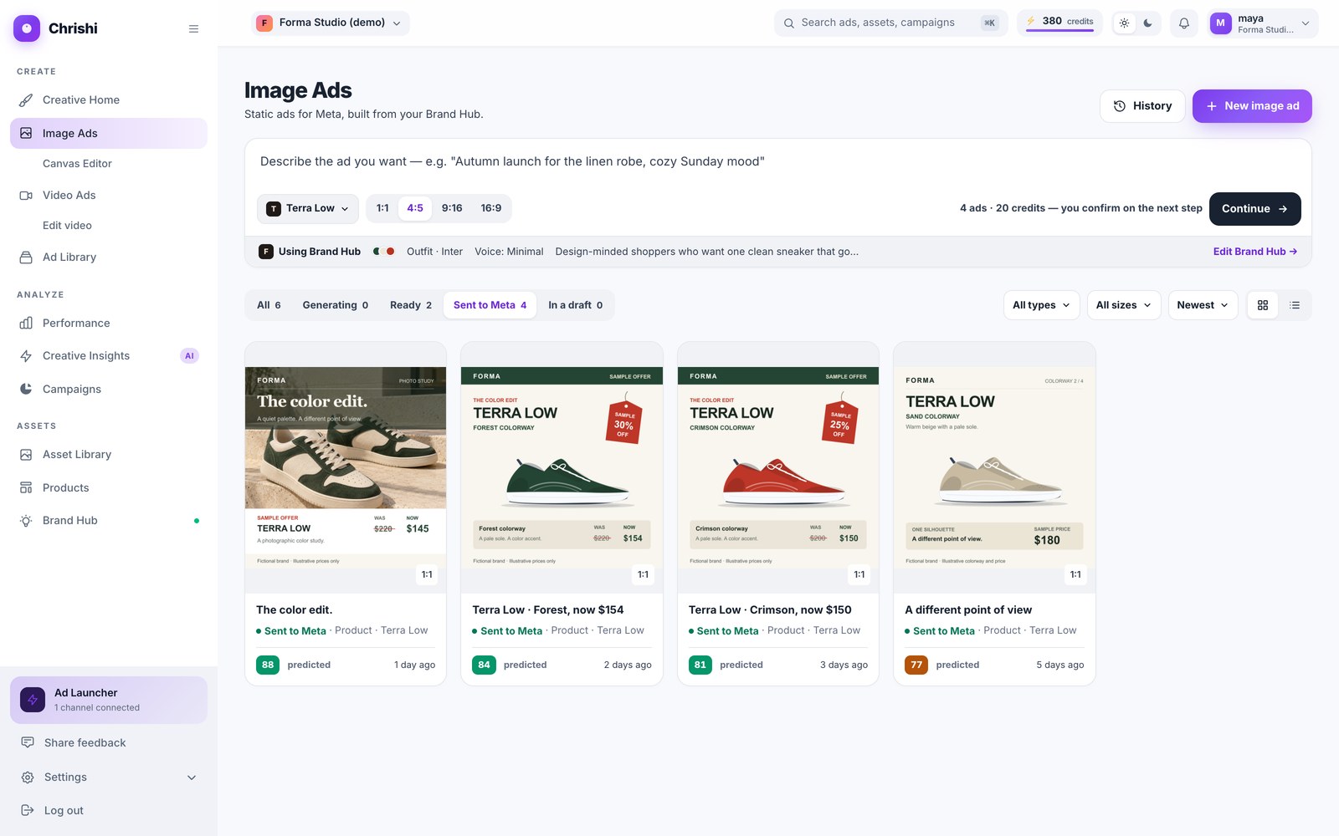Click the search ads input field
1339x836 pixels.
pos(890,23)
